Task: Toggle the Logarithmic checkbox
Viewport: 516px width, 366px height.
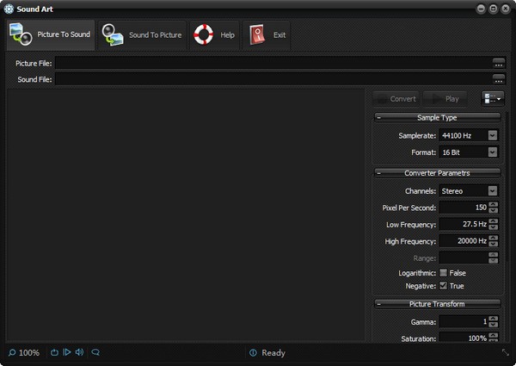Action: (x=444, y=272)
